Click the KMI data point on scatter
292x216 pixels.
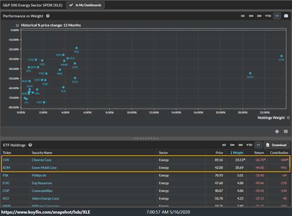(63, 55)
